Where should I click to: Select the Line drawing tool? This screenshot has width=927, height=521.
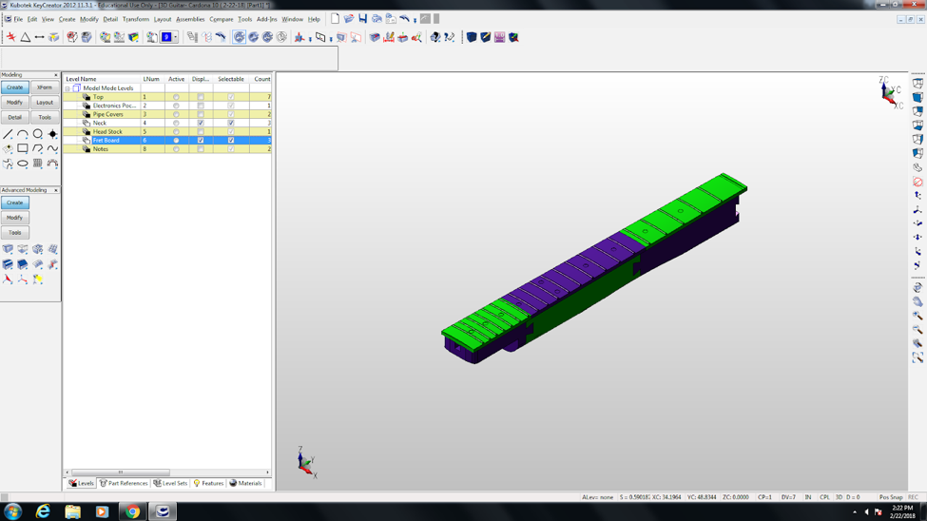tap(8, 134)
